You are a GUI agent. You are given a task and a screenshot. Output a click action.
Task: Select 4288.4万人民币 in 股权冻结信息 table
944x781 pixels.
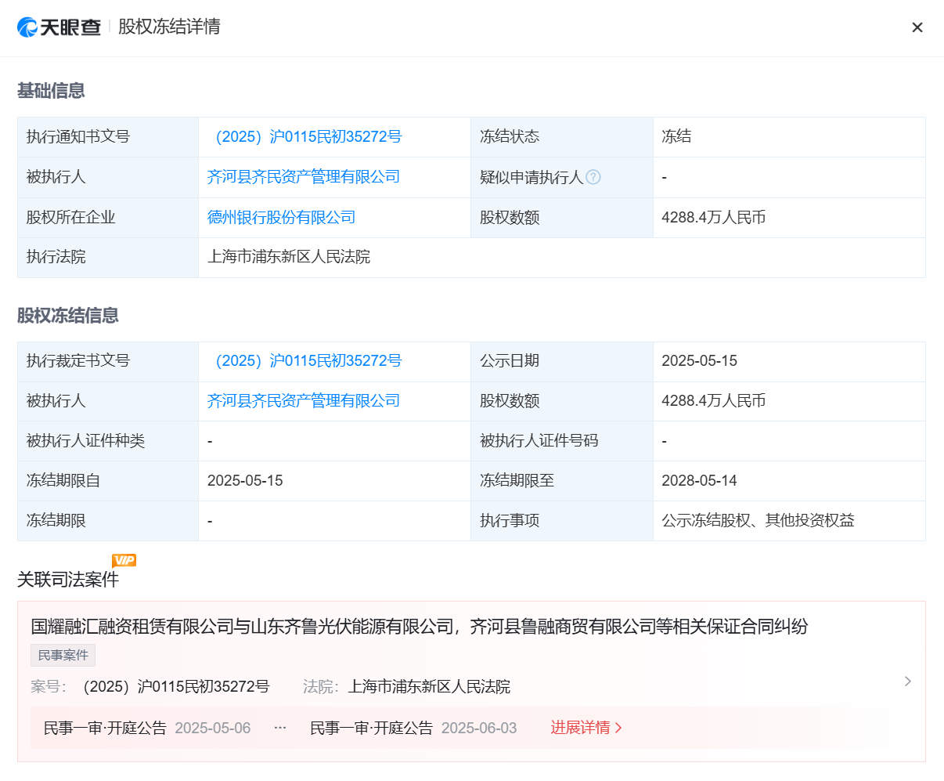[714, 401]
